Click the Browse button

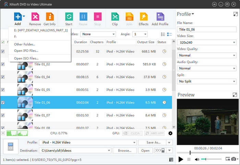coord(124,150)
